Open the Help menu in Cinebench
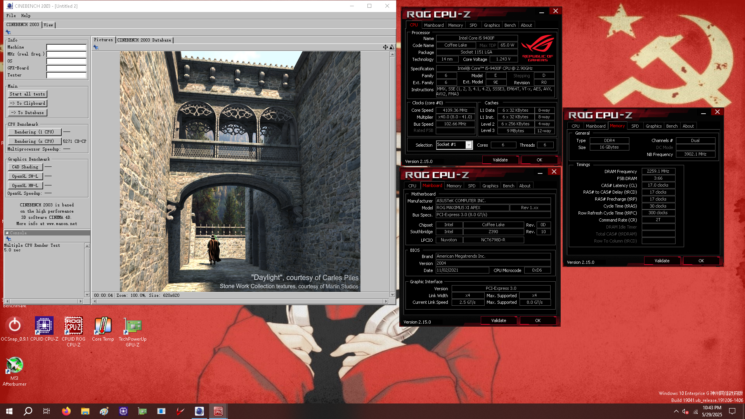Screen dimensions: 745x419 pos(26,16)
